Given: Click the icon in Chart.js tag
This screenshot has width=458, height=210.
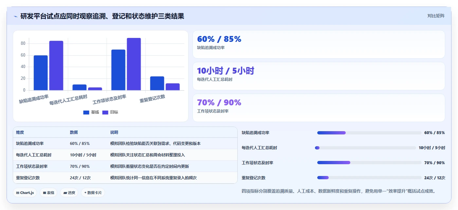Looking at the screenshot, I should 18,193.
